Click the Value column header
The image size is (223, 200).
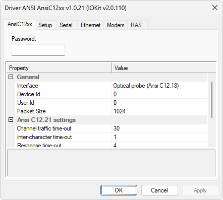[164, 68]
